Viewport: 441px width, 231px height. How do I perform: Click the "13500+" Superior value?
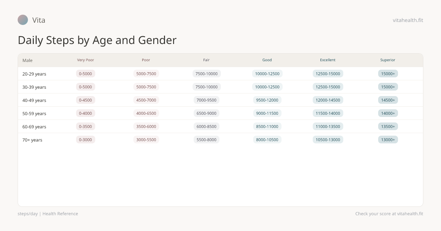(x=388, y=126)
